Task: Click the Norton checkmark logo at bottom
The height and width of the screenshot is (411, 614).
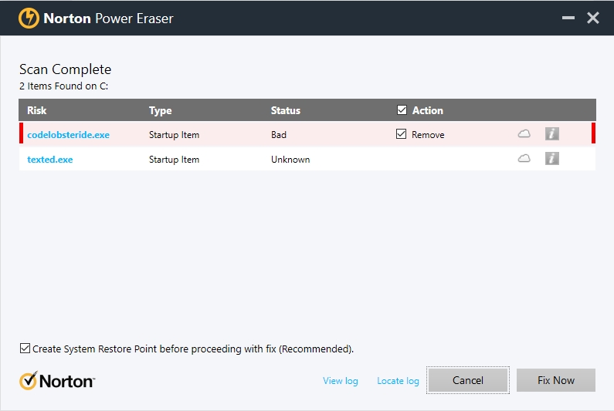Action: point(57,381)
